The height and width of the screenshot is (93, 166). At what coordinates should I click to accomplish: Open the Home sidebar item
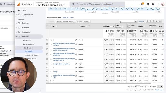click(x=24, y=10)
